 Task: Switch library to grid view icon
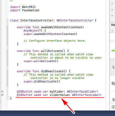pyautogui.click(x=113, y=107)
